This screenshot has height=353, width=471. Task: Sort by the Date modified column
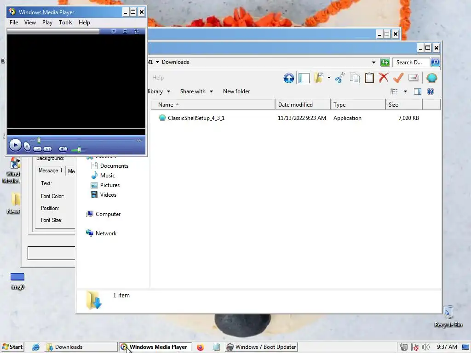point(303,105)
